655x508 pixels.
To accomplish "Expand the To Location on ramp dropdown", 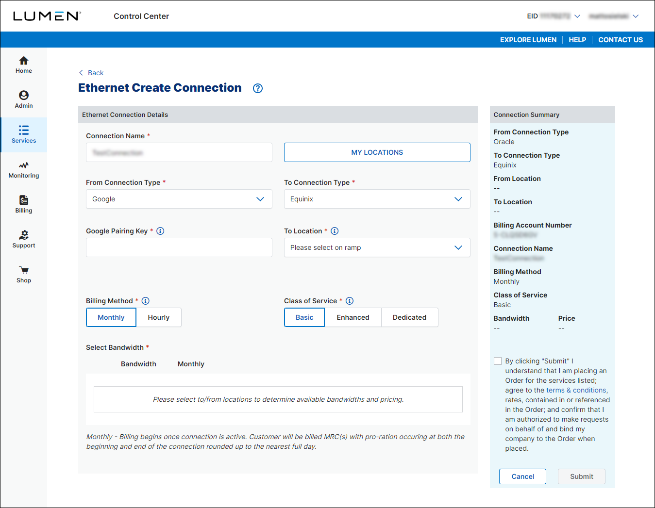I will click(x=377, y=247).
